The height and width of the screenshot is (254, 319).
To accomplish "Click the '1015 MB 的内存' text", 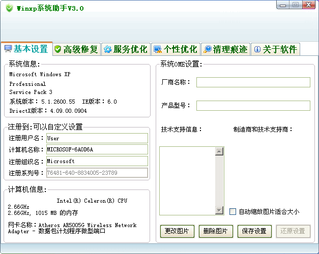I will coord(57,213).
